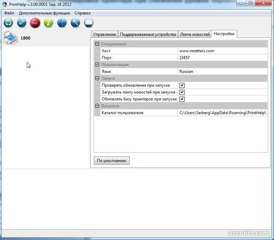
Task: Collapse the Локализация section
Action: tap(97, 65)
